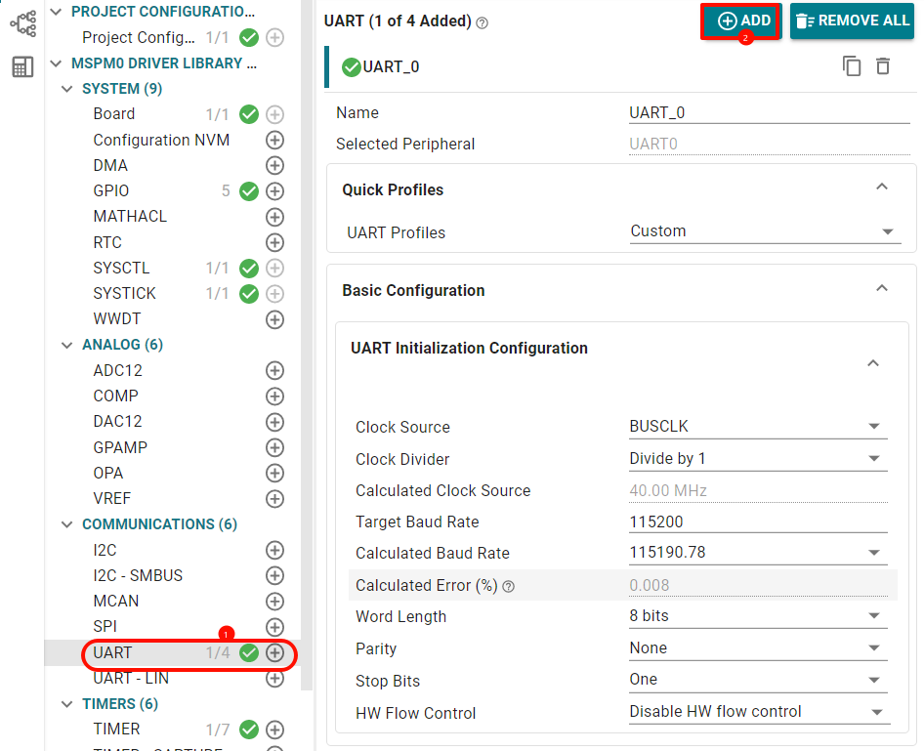Screen dimensions: 924x751
Task: Select the ADC12 module in the tree
Action: (x=118, y=370)
